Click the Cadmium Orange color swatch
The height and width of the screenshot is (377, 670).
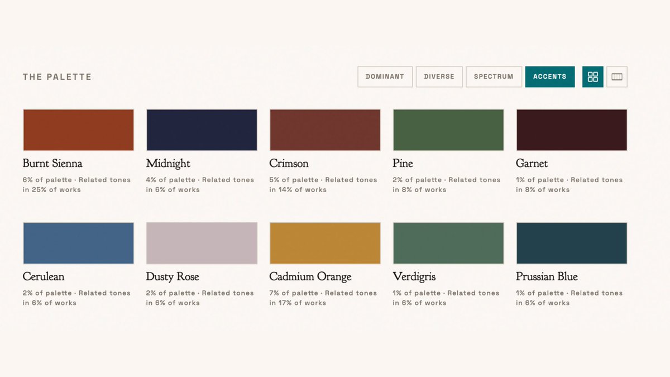point(325,243)
